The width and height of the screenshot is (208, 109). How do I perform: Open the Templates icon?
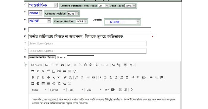[x=69, y=65]
